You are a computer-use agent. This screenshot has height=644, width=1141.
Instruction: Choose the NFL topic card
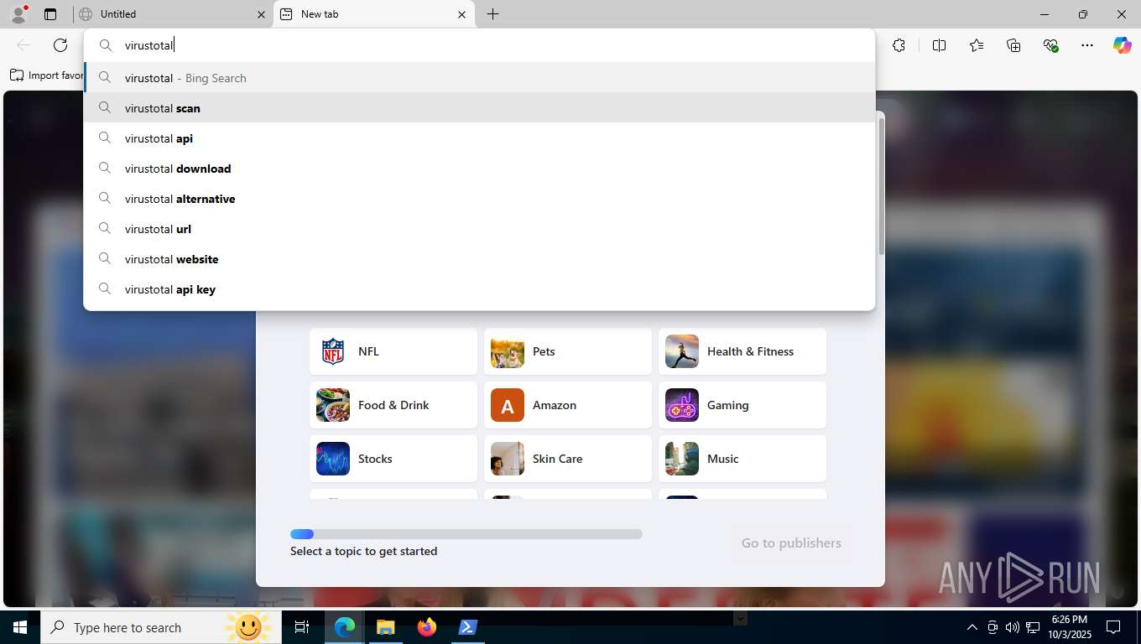(393, 351)
